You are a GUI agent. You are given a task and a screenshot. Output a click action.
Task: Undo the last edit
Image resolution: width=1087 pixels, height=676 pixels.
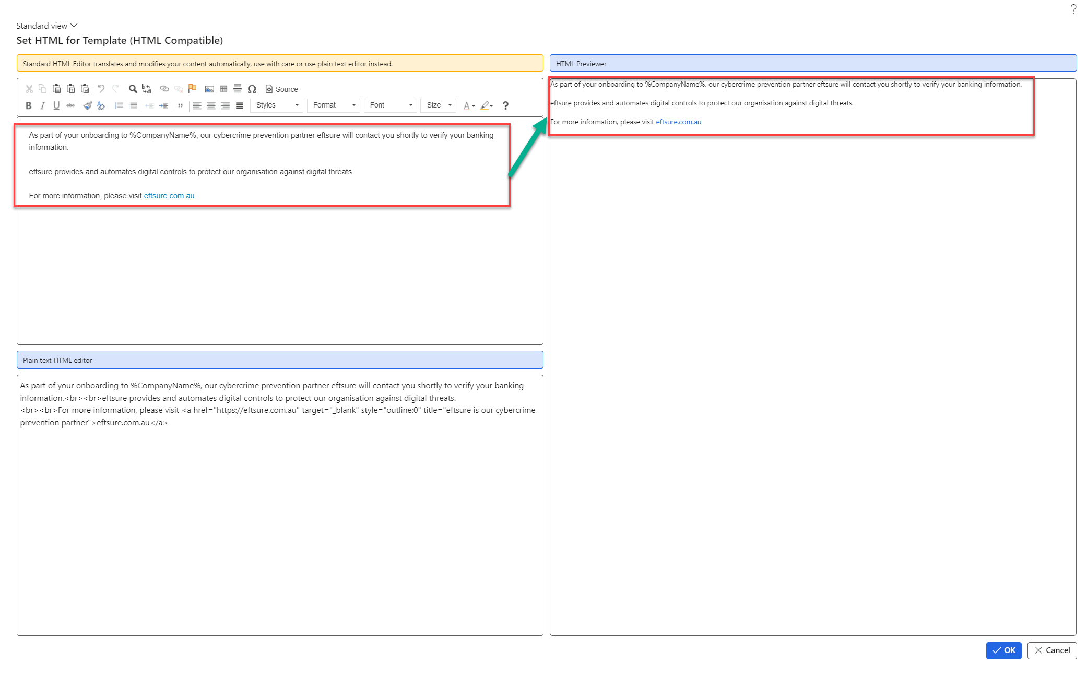(x=101, y=89)
